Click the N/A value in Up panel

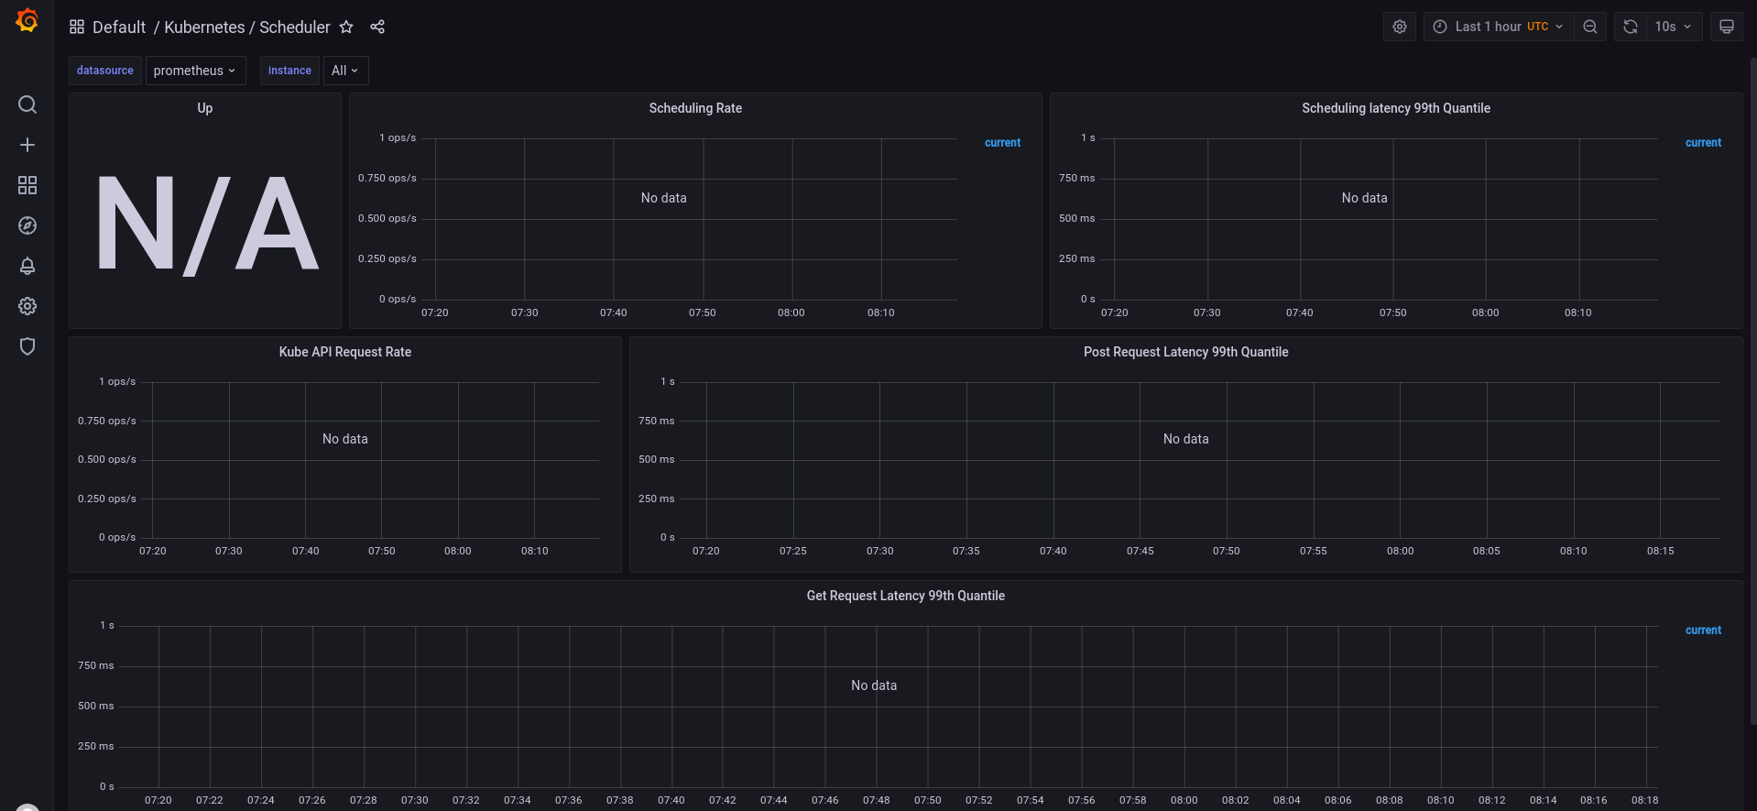tap(208, 225)
